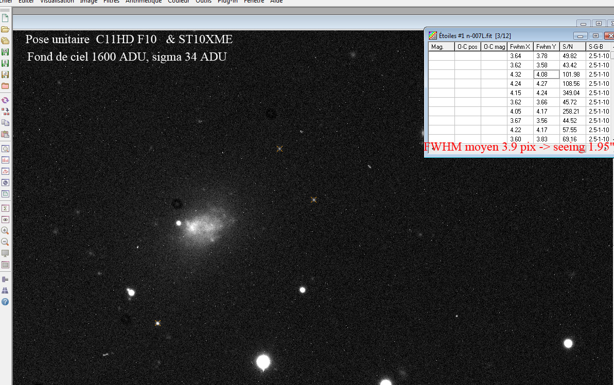The width and height of the screenshot is (614, 385).
Task: Save image as 16-bit floppy icon
Action: coord(5,52)
